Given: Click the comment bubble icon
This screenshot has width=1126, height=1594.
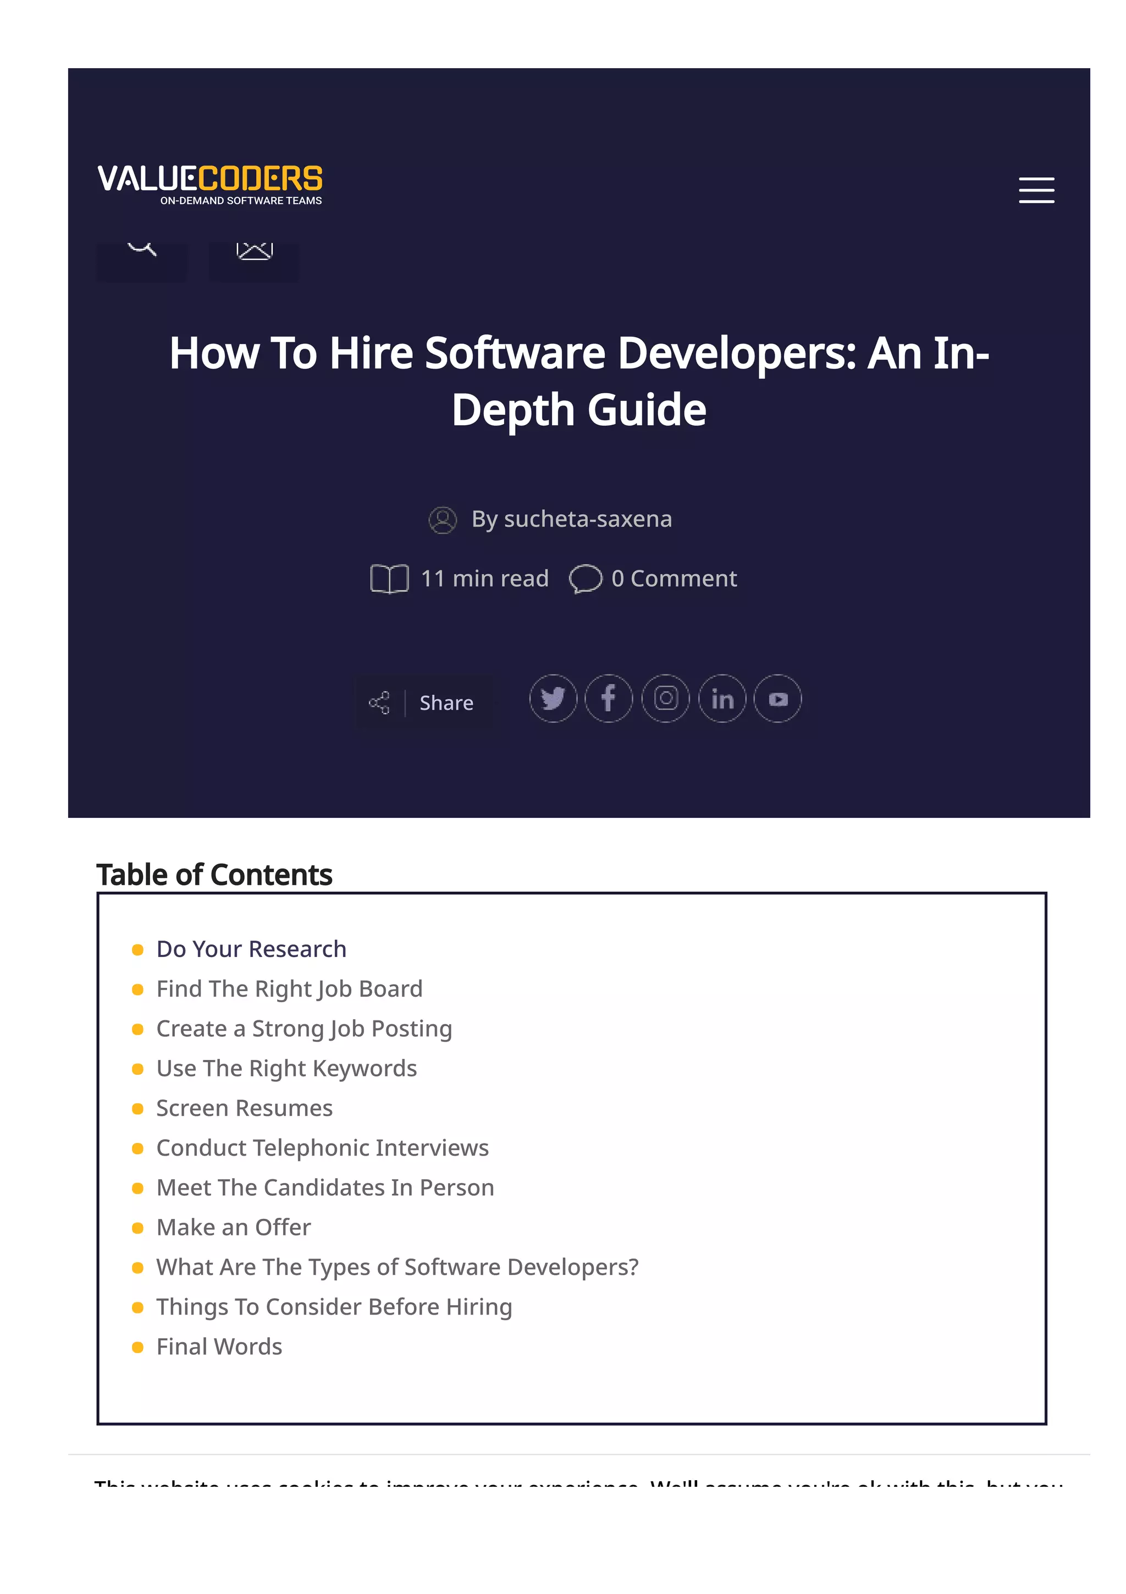Looking at the screenshot, I should tap(585, 579).
